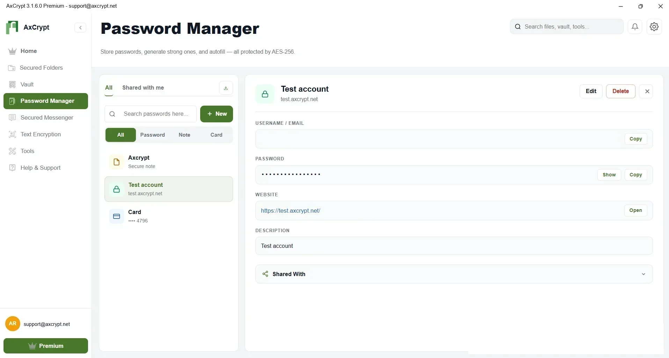
Task: Switch to the Shared with me tab
Action: 143,88
